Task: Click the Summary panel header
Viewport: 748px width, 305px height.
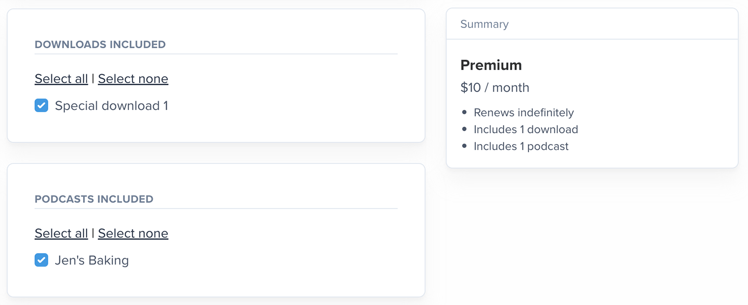Action: 484,24
